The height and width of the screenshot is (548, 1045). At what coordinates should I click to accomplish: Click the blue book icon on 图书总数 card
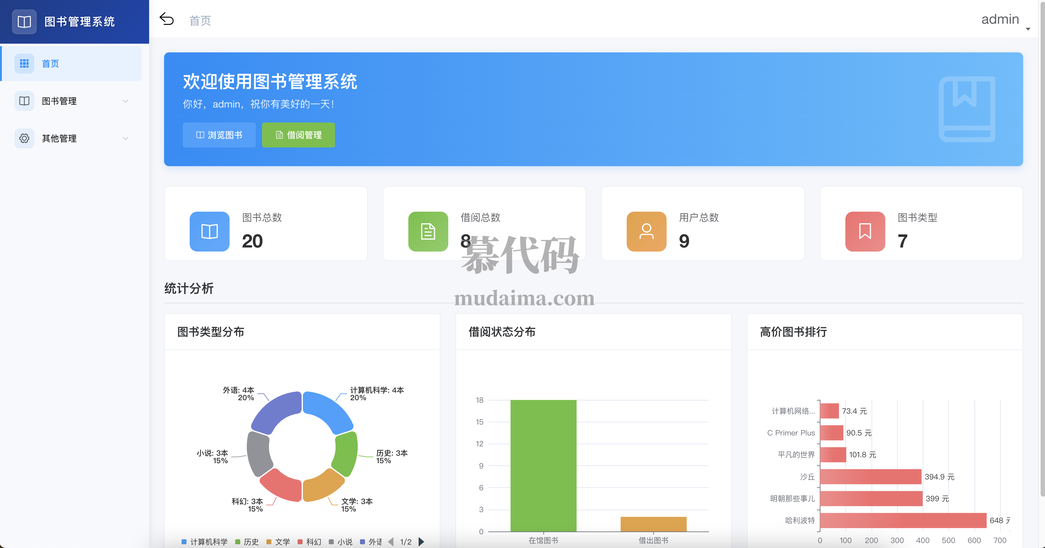(x=209, y=231)
